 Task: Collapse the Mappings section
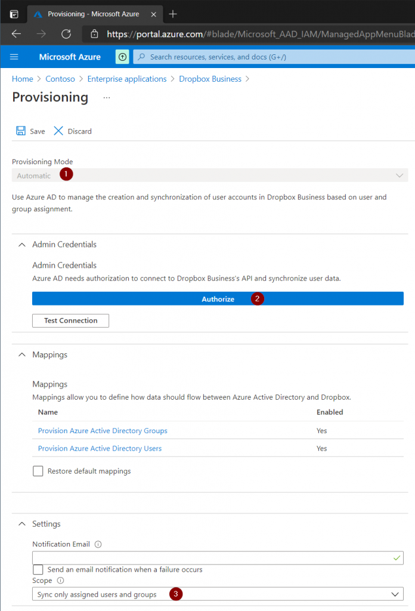pos(22,354)
